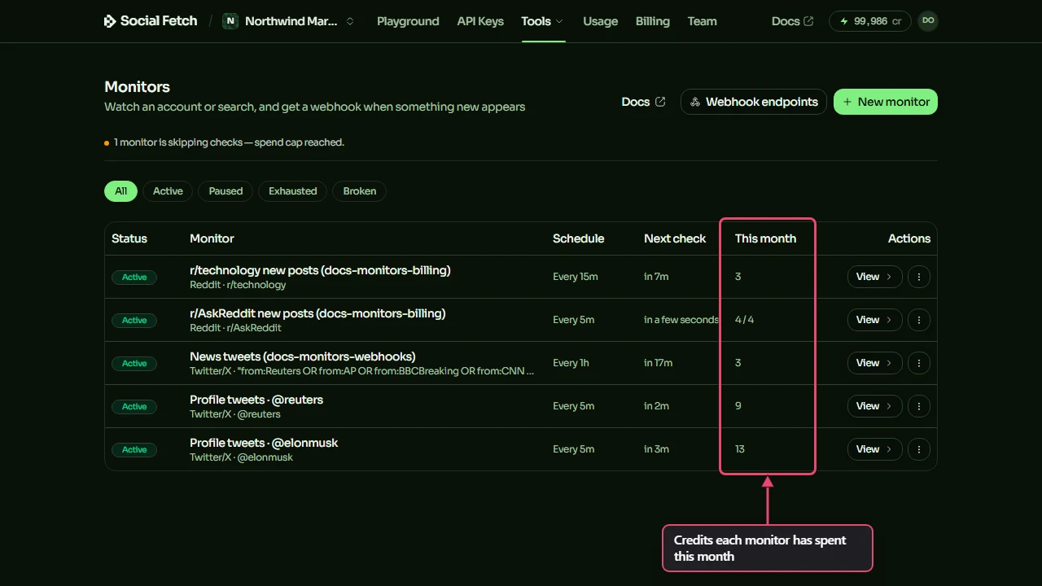The image size is (1042, 586).
Task: Filter monitors by Paused
Action: 225,191
